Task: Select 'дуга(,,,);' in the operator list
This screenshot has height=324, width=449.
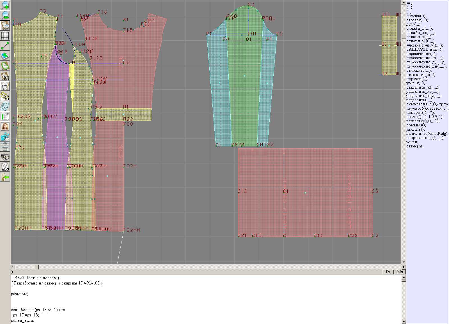Action: pyautogui.click(x=414, y=24)
